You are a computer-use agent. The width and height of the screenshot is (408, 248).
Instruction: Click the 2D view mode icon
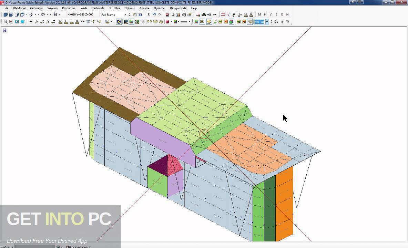[x=126, y=22]
